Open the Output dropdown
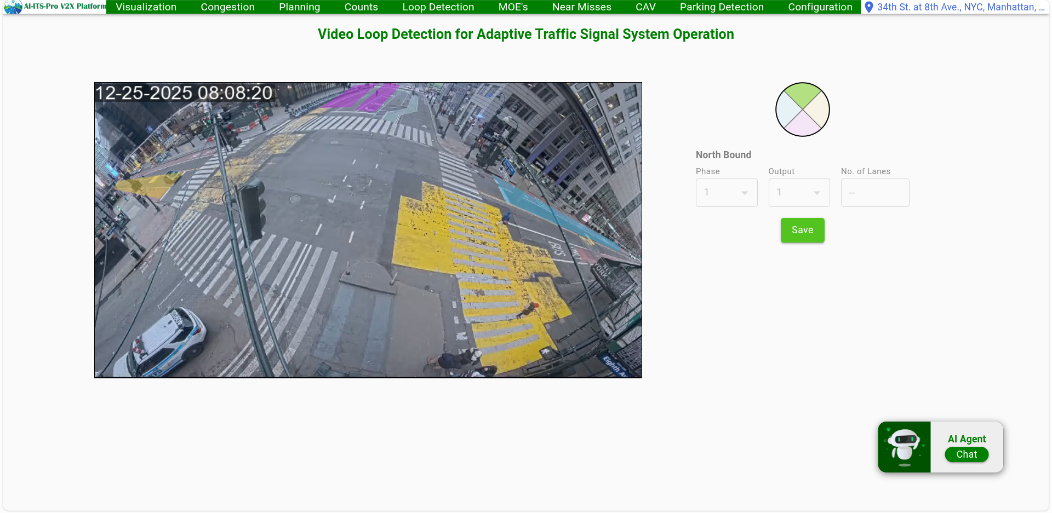The image size is (1052, 513). coord(799,192)
